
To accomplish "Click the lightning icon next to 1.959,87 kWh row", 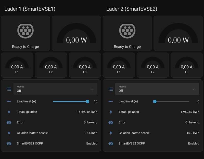I will click(111, 112).
